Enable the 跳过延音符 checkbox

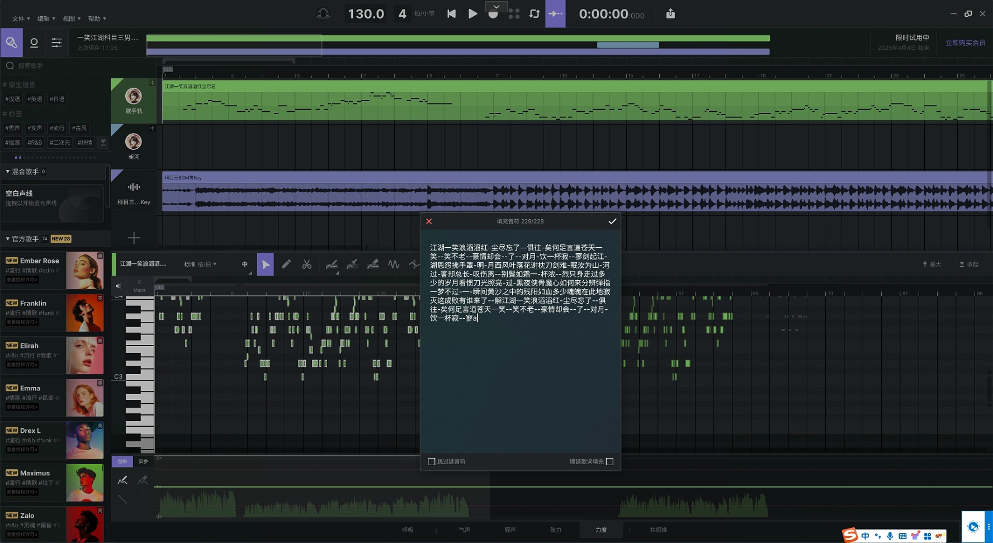[431, 461]
